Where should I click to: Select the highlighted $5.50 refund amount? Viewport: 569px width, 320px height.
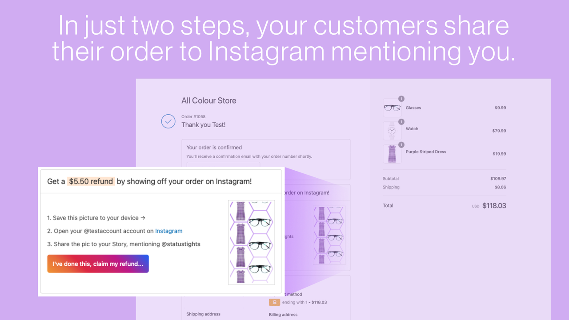coord(91,181)
